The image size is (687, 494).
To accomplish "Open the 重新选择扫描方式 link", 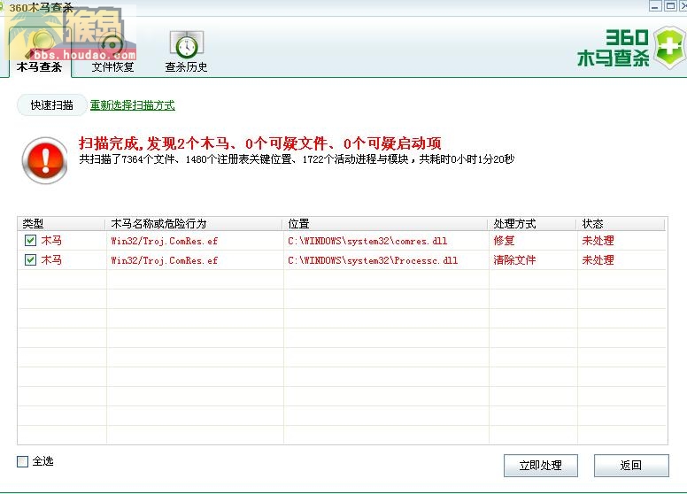I will [x=132, y=105].
